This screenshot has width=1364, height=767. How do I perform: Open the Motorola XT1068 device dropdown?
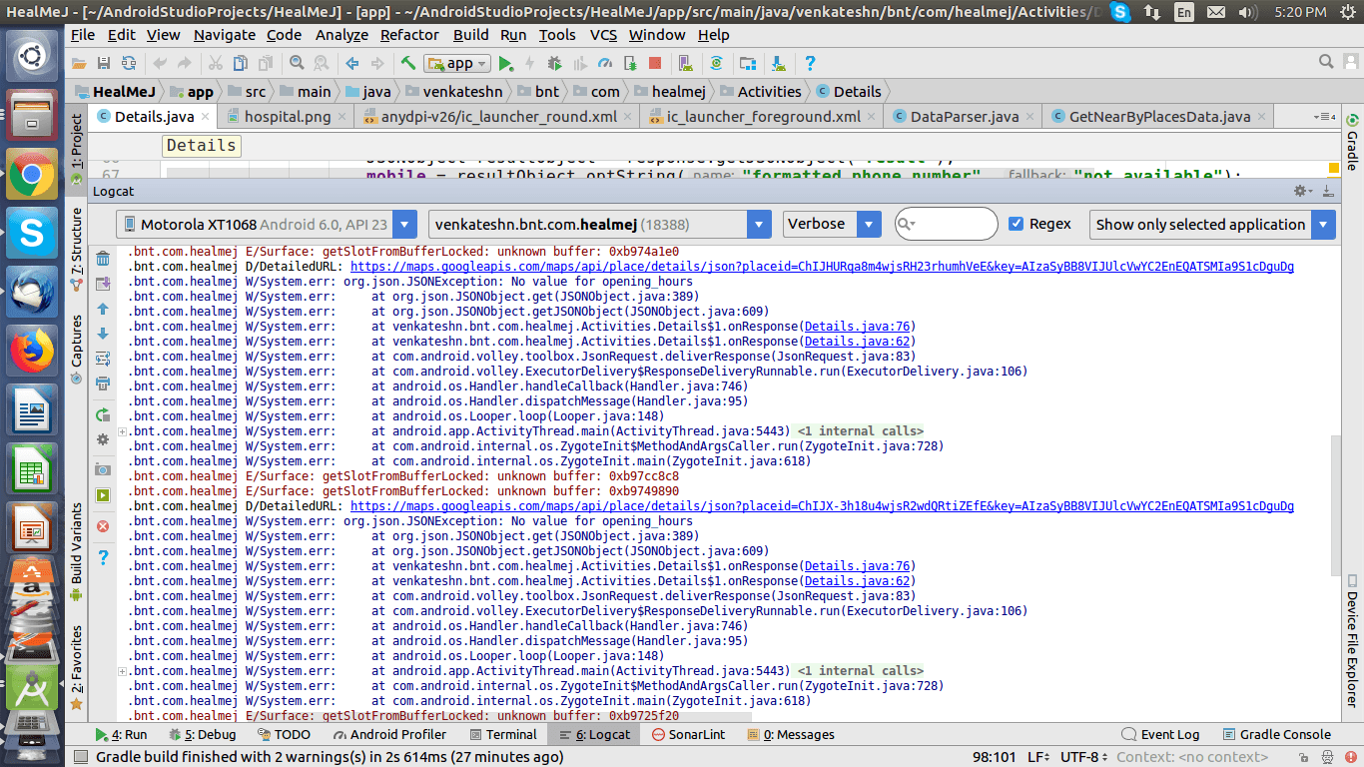pyautogui.click(x=266, y=225)
